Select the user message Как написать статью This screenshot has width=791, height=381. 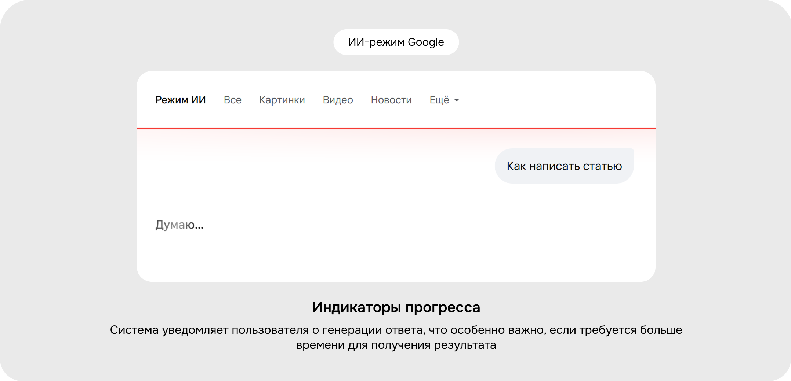coord(564,166)
